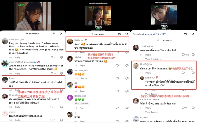Open sort options in the 106 comments panel

185,34
